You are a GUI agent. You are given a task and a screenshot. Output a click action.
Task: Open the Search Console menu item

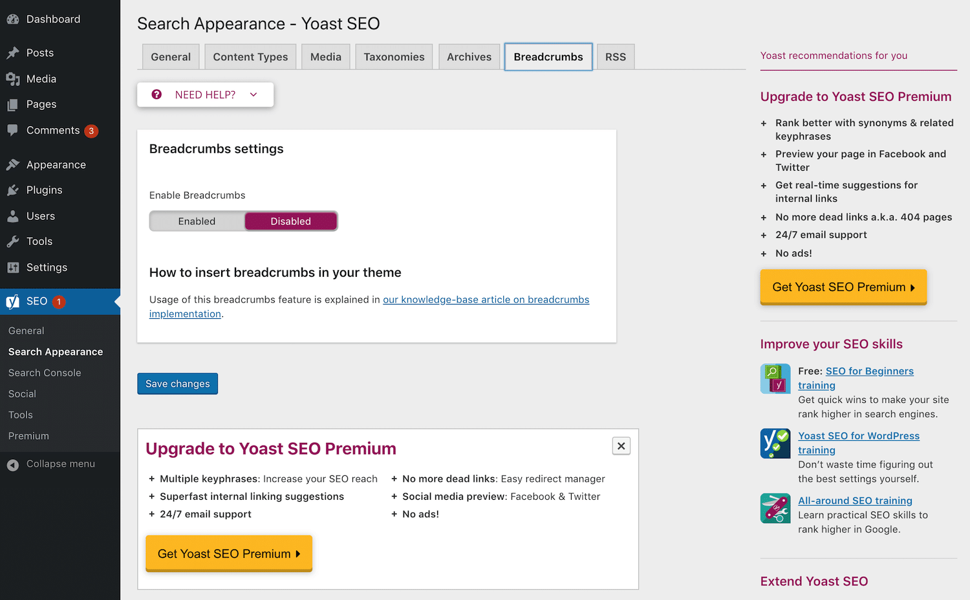(44, 372)
